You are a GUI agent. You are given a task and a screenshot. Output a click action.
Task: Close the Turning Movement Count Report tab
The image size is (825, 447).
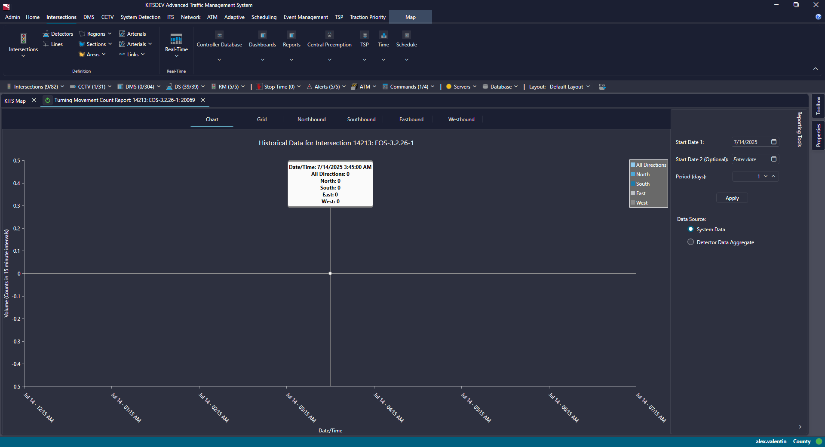pyautogui.click(x=203, y=100)
